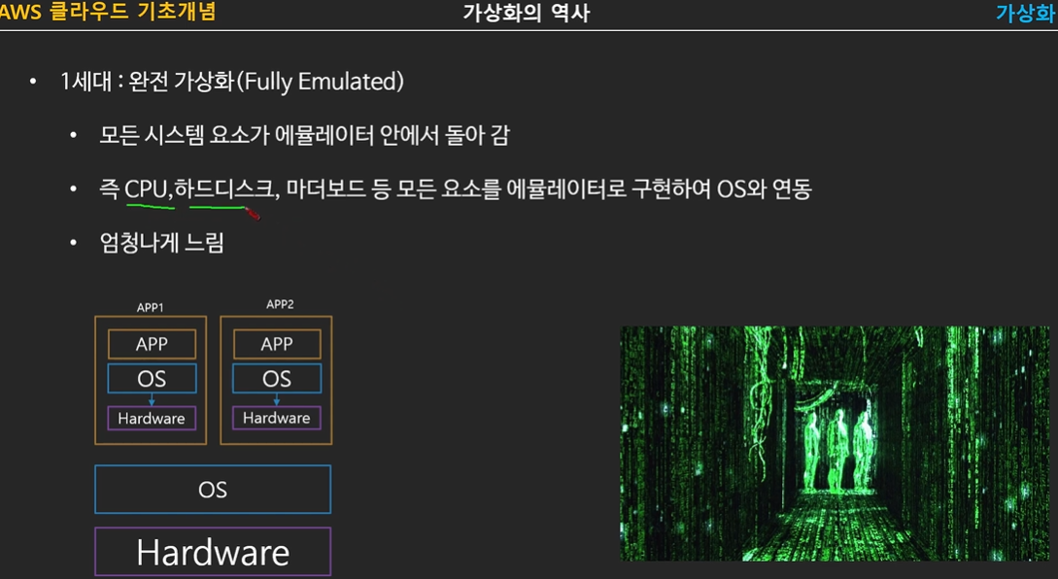Select the small OS box under APP1
The width and height of the screenshot is (1058, 579).
click(152, 379)
